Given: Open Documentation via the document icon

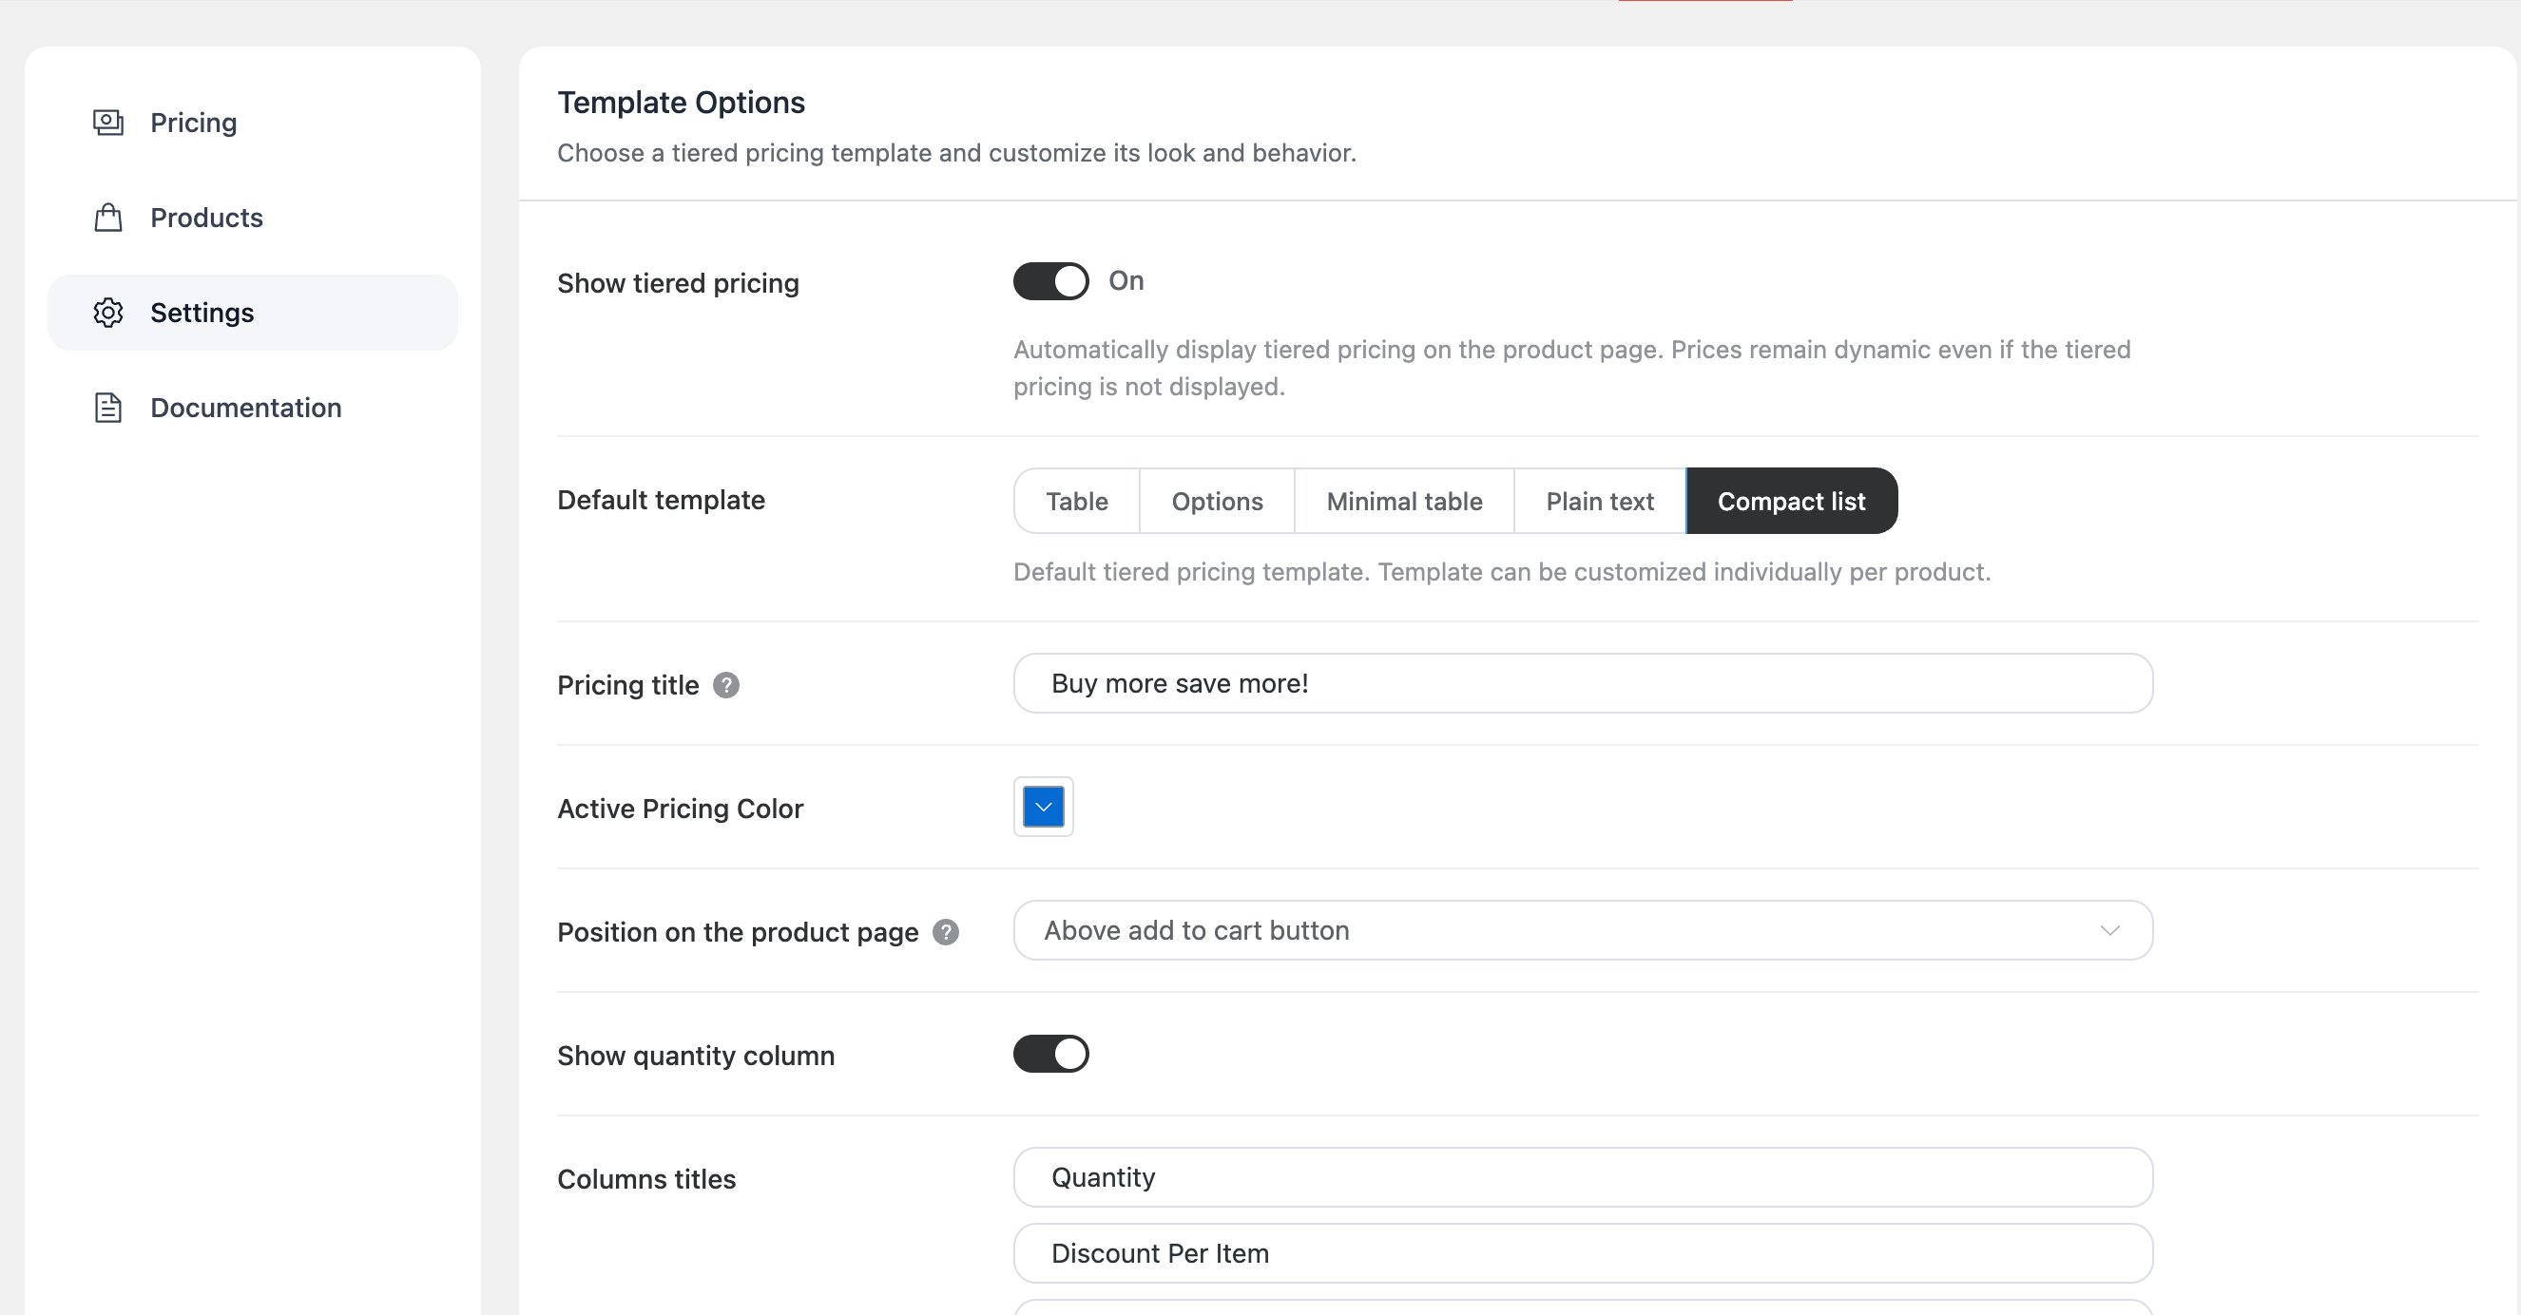Looking at the screenshot, I should (x=107, y=407).
